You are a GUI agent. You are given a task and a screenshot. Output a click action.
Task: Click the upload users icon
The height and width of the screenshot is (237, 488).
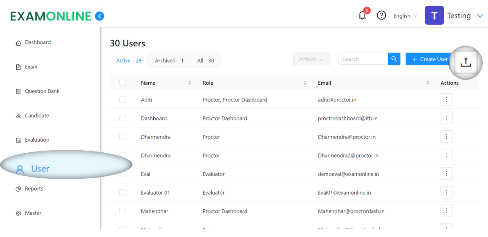point(466,62)
